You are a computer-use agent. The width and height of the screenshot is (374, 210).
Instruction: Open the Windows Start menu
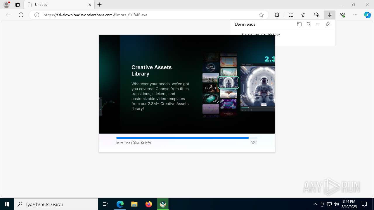pyautogui.click(x=7, y=204)
